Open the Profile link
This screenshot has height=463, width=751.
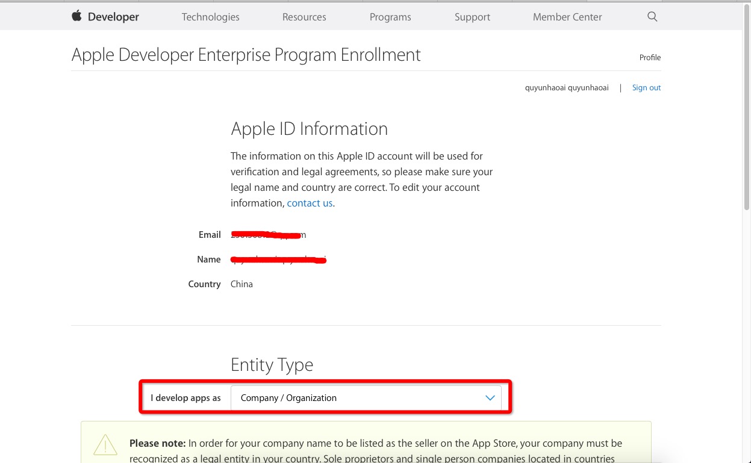click(650, 58)
